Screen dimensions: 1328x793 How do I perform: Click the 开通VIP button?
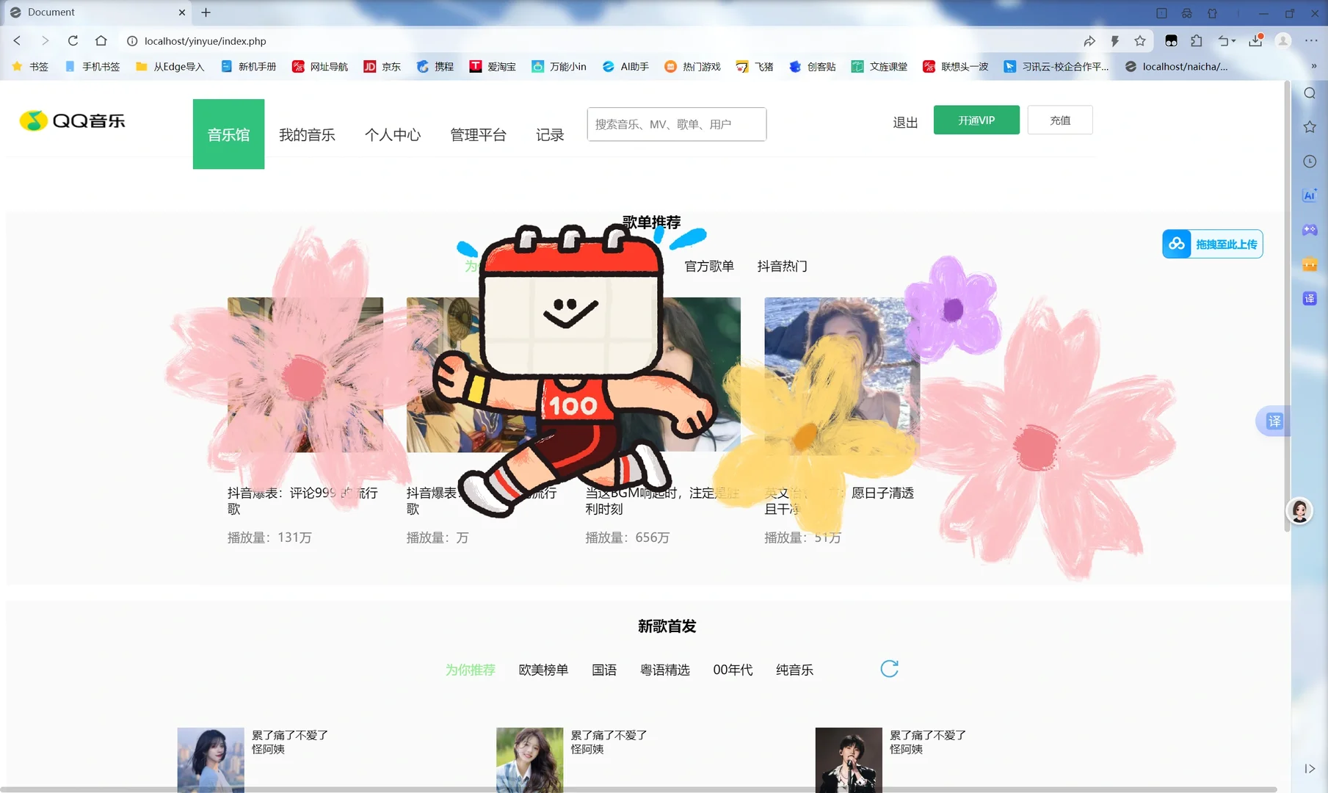(x=976, y=120)
